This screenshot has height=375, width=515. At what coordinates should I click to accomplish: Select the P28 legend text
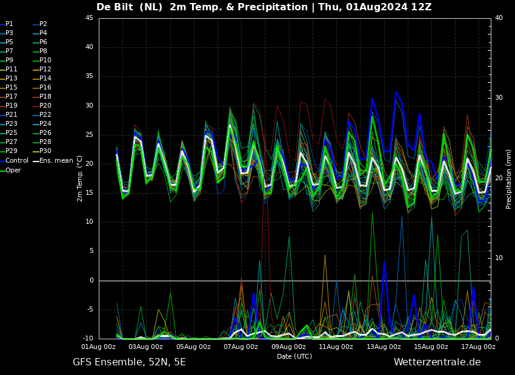coord(45,142)
